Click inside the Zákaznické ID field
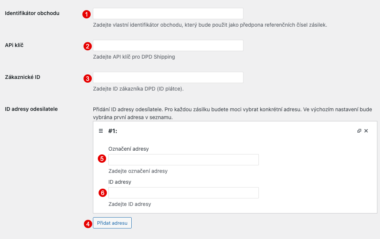This screenshot has width=380, height=239. click(168, 77)
